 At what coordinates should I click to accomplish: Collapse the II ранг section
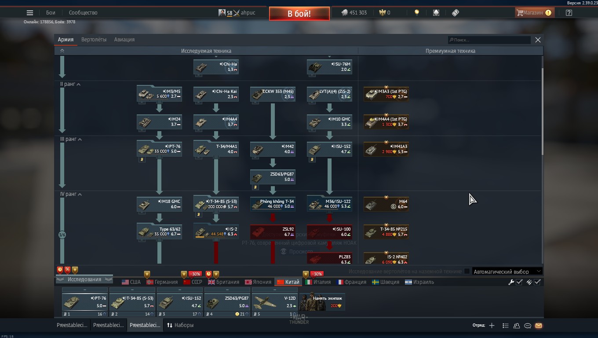pos(79,84)
